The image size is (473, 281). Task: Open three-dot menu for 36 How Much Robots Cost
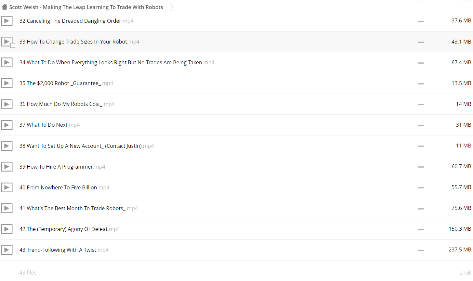tap(421, 105)
